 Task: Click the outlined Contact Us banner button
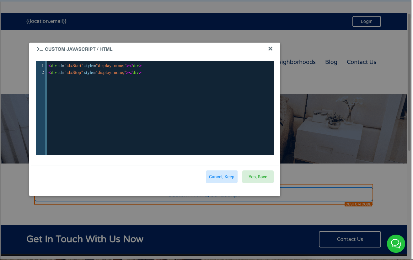350,239
